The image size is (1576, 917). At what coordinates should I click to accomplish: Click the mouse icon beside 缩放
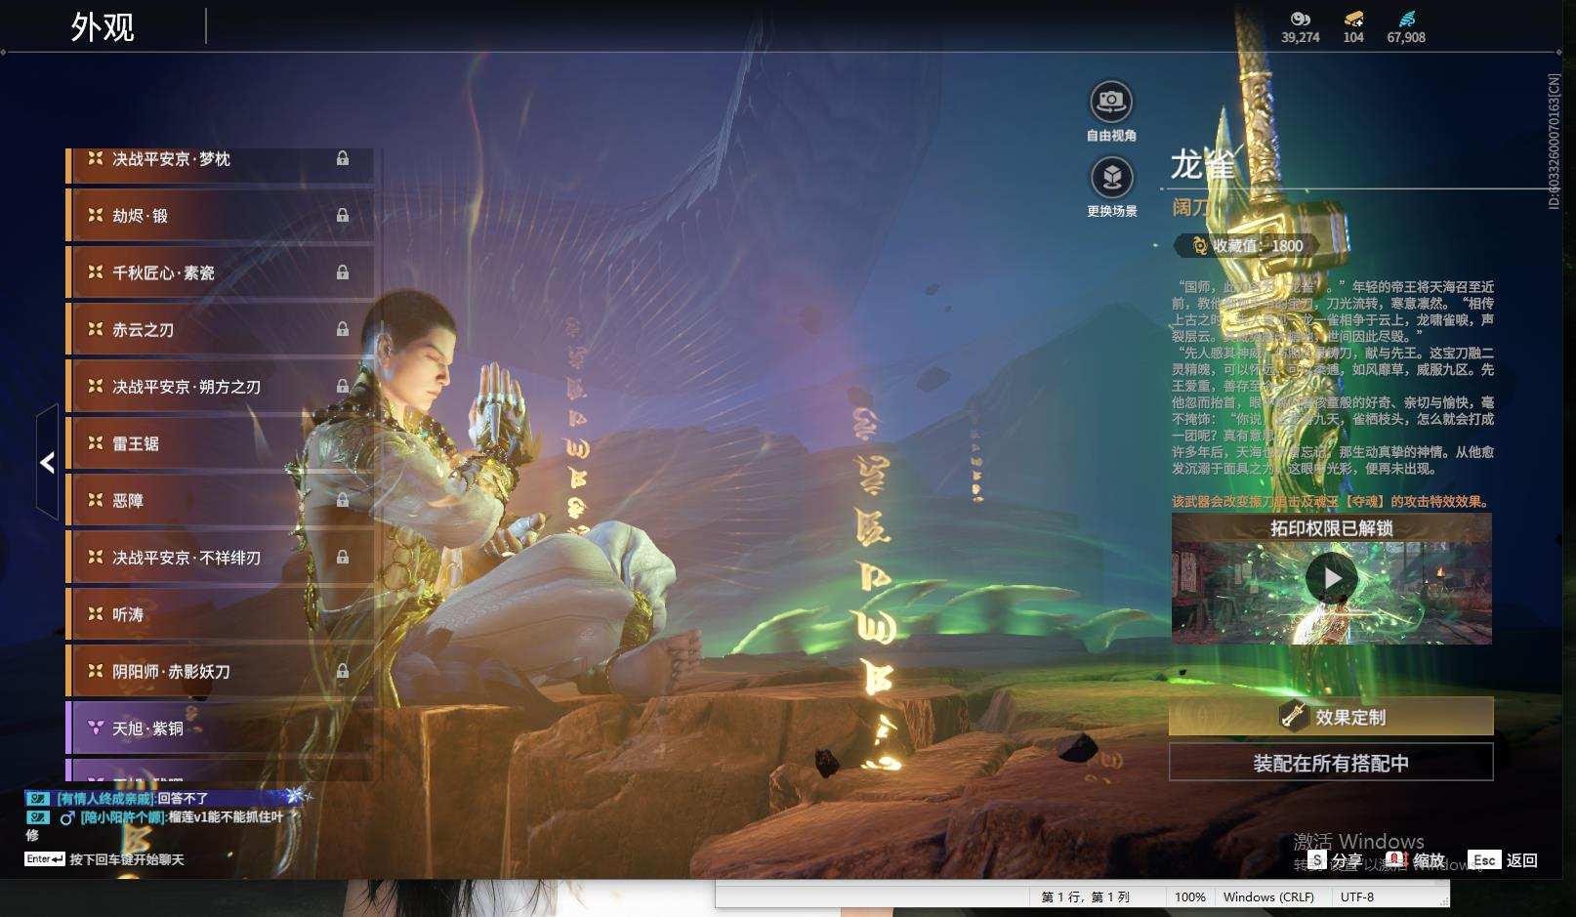[1395, 859]
